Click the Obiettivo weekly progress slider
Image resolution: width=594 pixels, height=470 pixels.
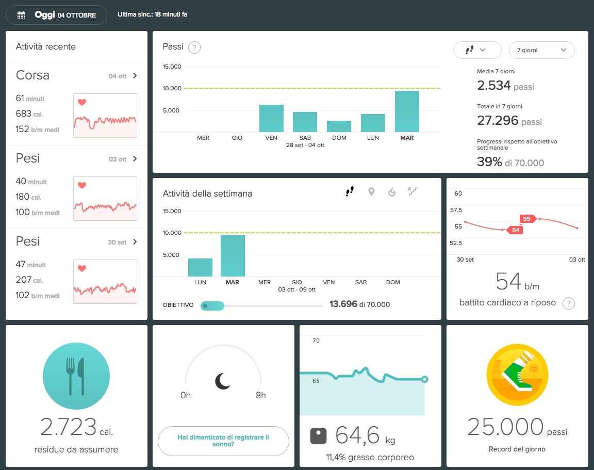212,305
